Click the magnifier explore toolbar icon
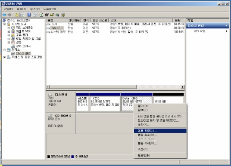The width and height of the screenshot is (231, 166). (x=57, y=15)
